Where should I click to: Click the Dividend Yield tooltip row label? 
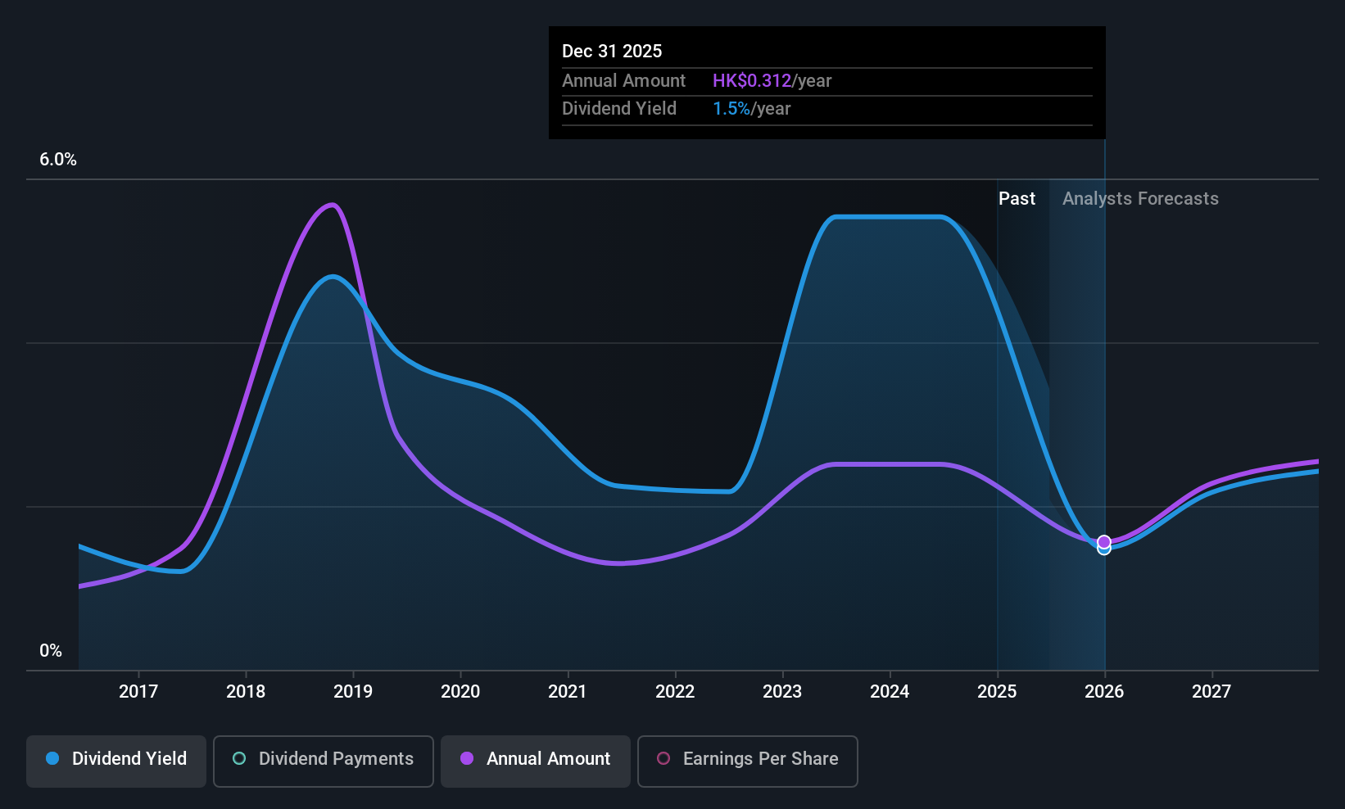tap(619, 109)
